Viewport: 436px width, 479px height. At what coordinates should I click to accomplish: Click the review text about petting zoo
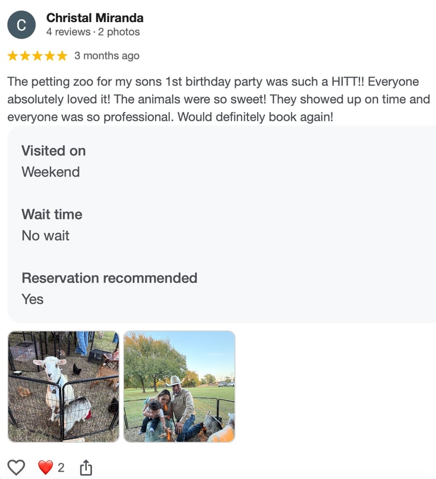click(219, 99)
